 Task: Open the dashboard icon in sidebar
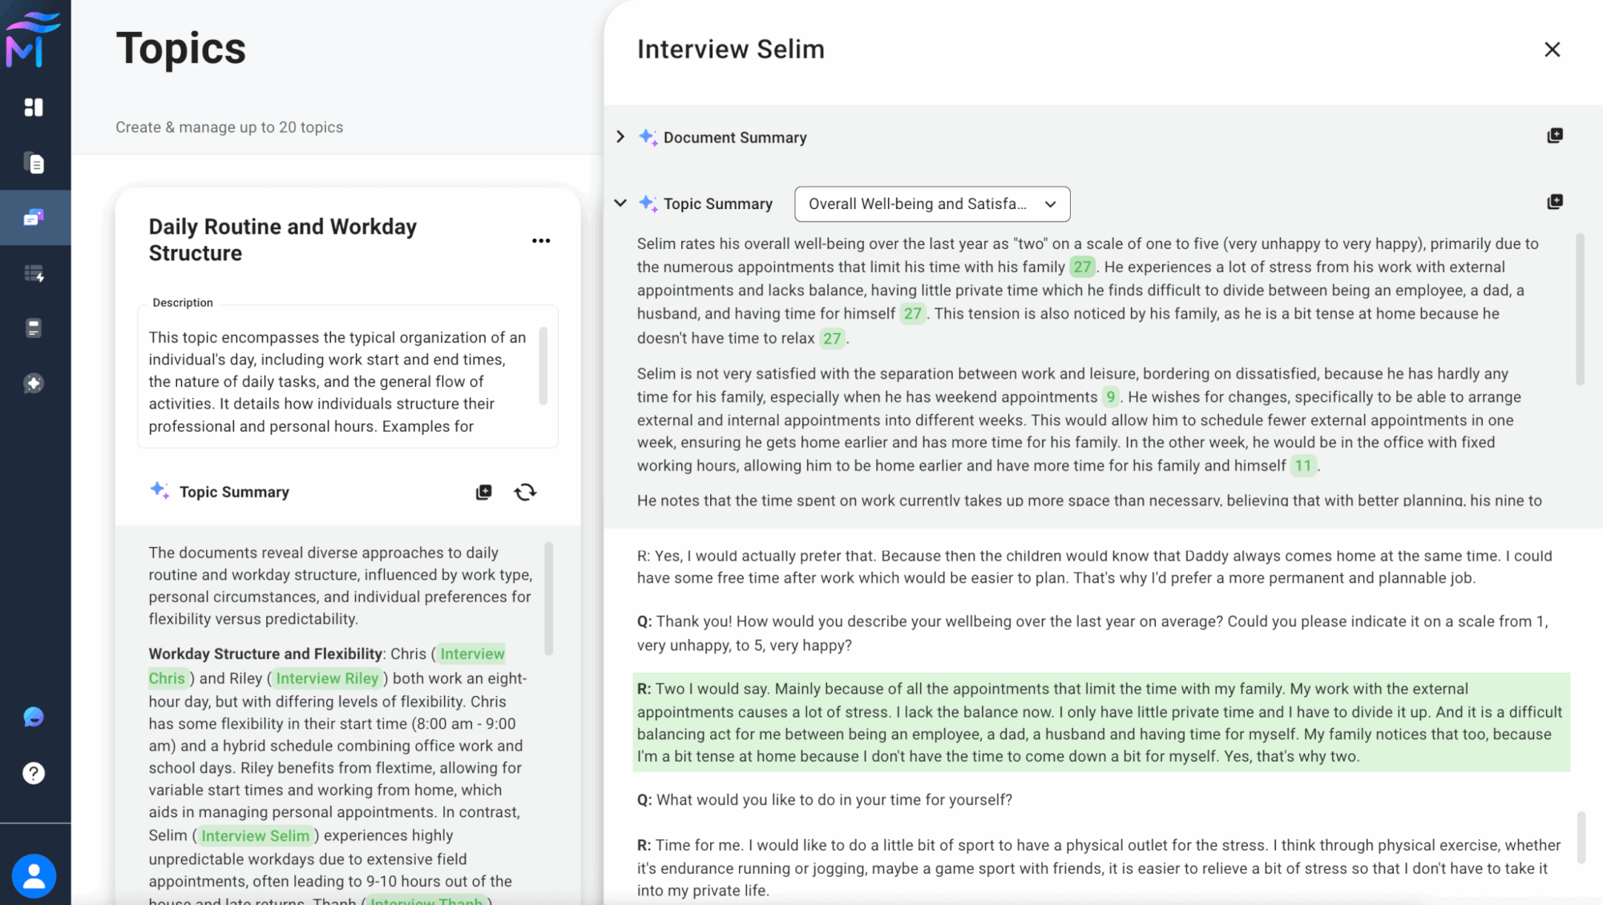34,107
